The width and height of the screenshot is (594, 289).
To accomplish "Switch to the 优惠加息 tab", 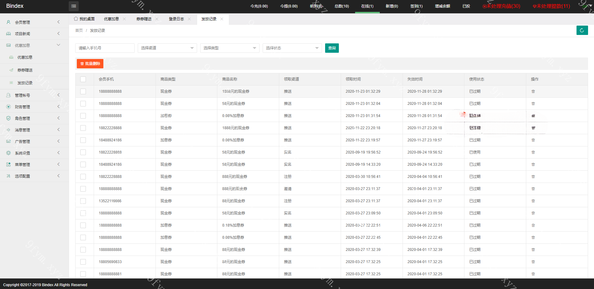I will click(111, 19).
